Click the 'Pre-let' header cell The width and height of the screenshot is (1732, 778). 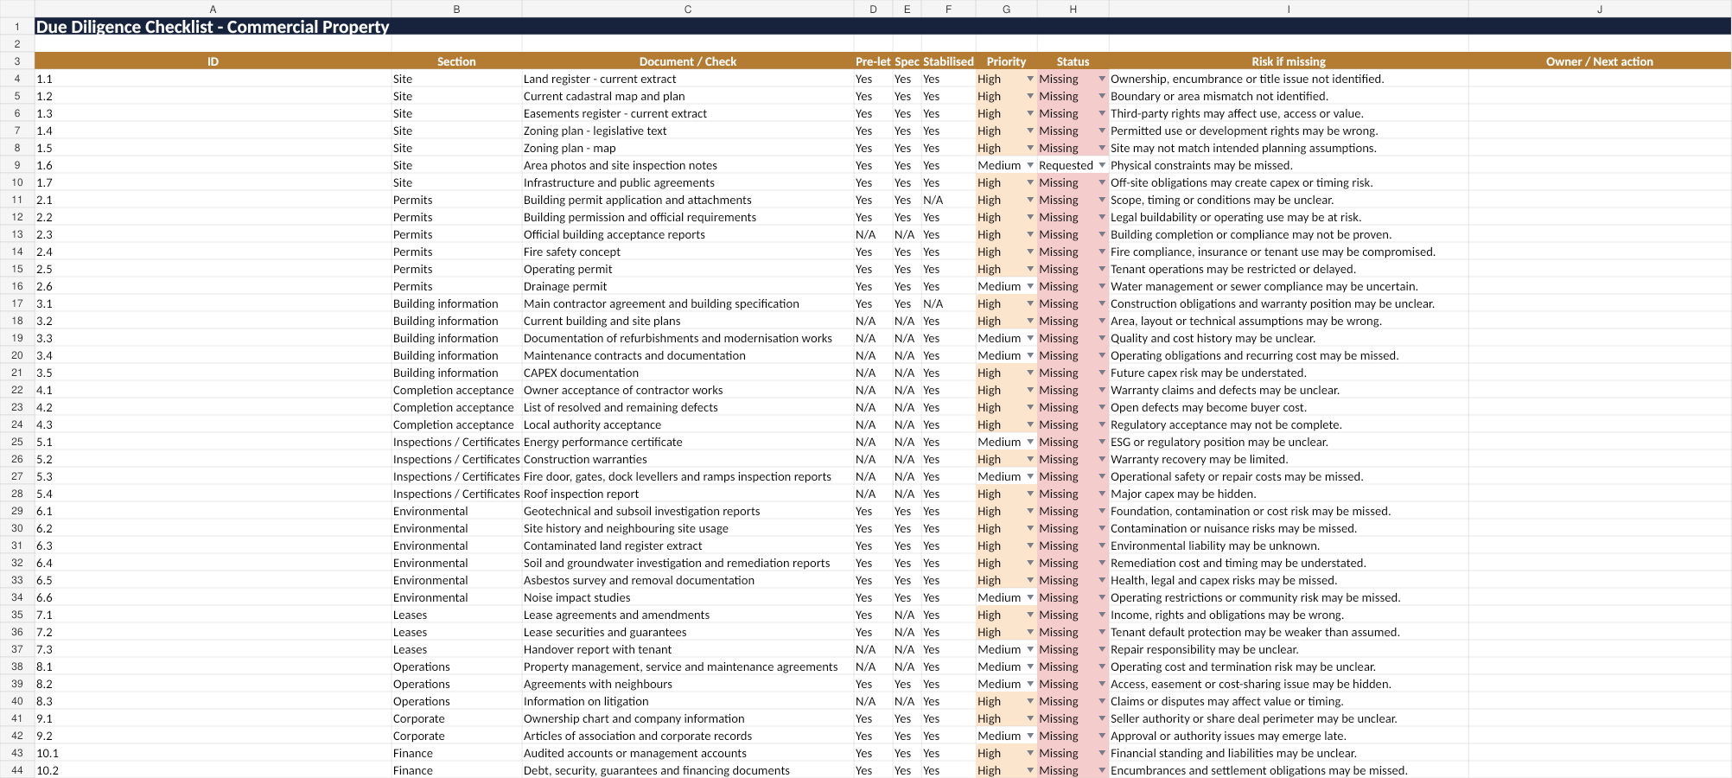tap(873, 61)
